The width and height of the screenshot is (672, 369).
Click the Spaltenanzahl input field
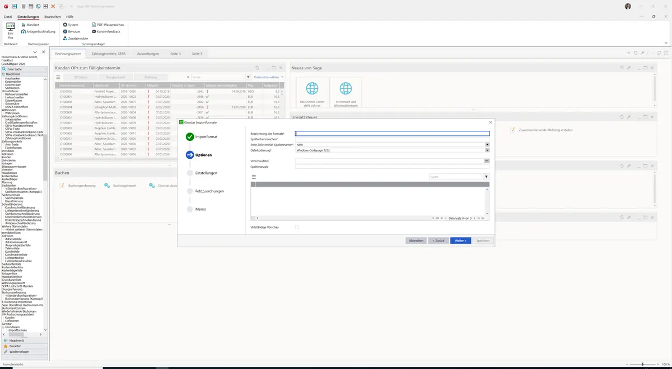[392, 166]
